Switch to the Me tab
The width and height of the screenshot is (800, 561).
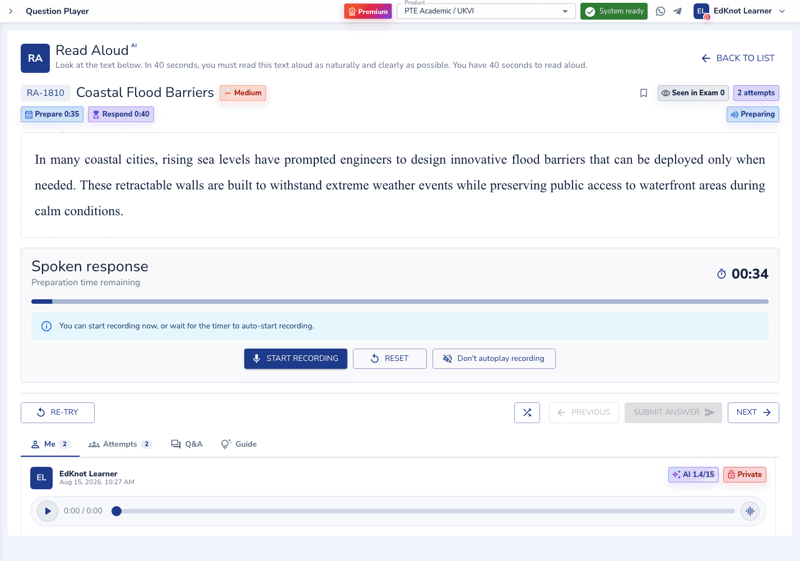(x=50, y=444)
